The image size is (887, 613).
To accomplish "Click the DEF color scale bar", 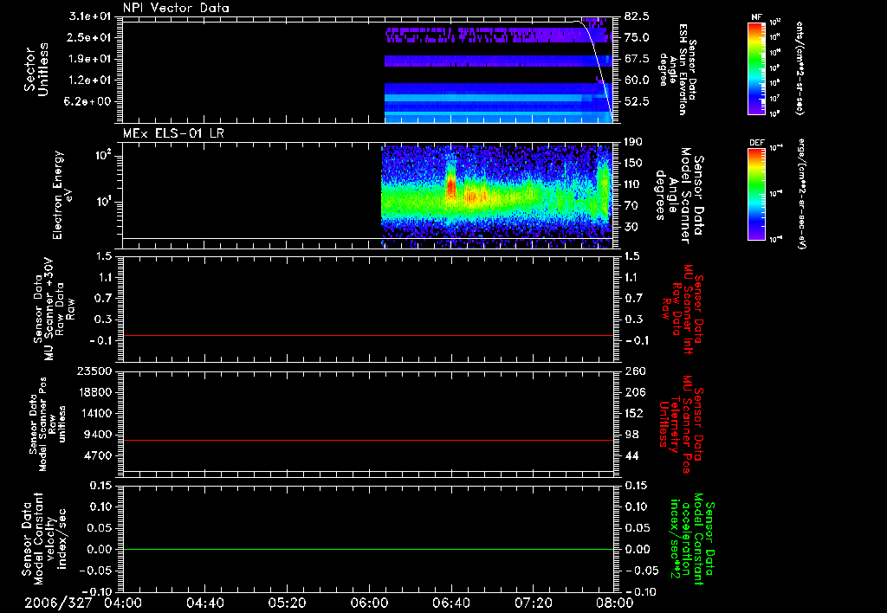I will pyautogui.click(x=756, y=194).
